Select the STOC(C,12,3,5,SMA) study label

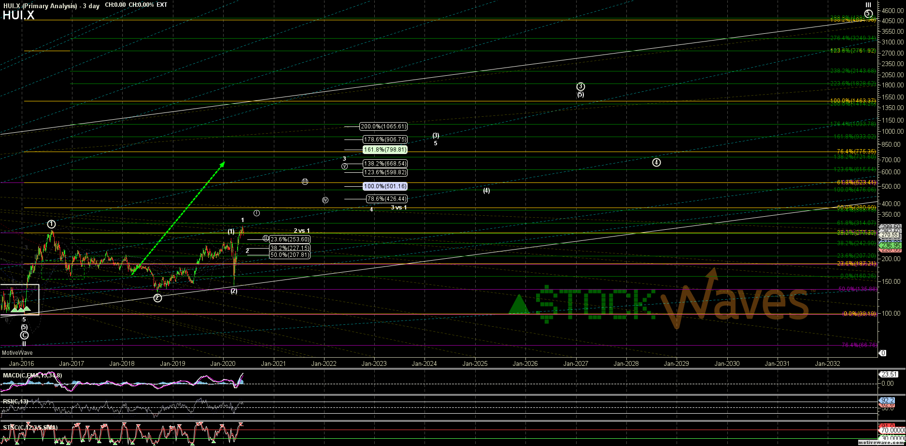tap(30, 428)
